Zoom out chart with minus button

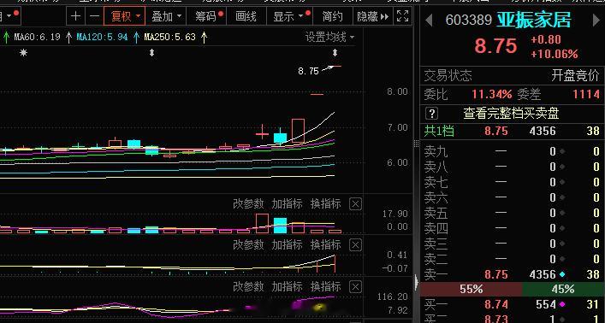point(94,16)
